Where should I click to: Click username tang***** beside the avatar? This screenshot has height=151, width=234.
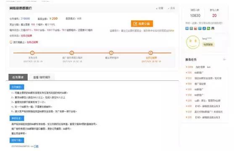point(207,38)
